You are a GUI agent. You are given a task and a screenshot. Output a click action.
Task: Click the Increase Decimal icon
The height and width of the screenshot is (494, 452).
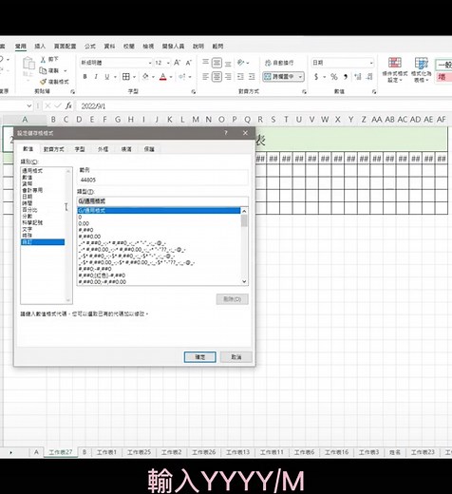coord(358,77)
